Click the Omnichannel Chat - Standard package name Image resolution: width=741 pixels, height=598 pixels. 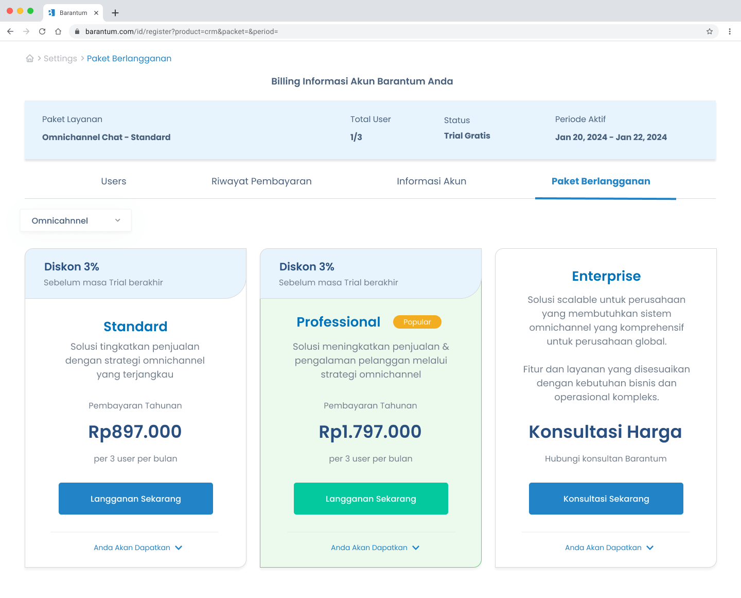(107, 138)
